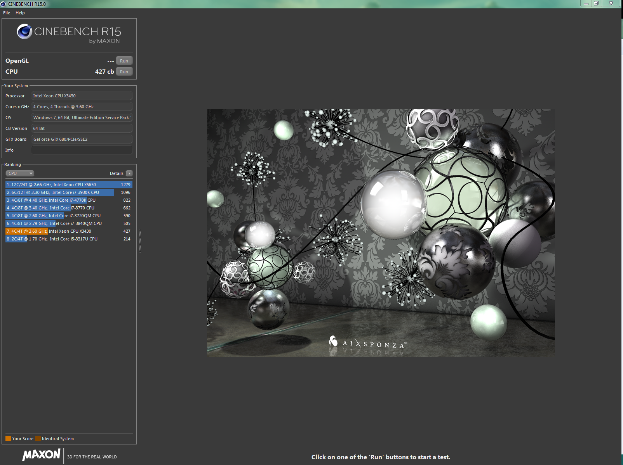
Task: Select highlighted ranking row Xeon X3430
Action: [69, 231]
